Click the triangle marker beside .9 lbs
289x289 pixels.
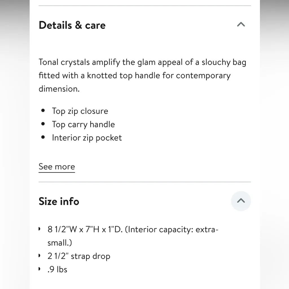pos(40,269)
